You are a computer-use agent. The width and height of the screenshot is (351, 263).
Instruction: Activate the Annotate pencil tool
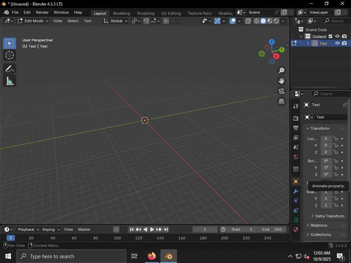pos(10,69)
